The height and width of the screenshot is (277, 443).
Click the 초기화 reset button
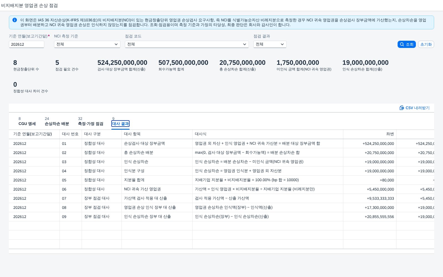coord(426,44)
